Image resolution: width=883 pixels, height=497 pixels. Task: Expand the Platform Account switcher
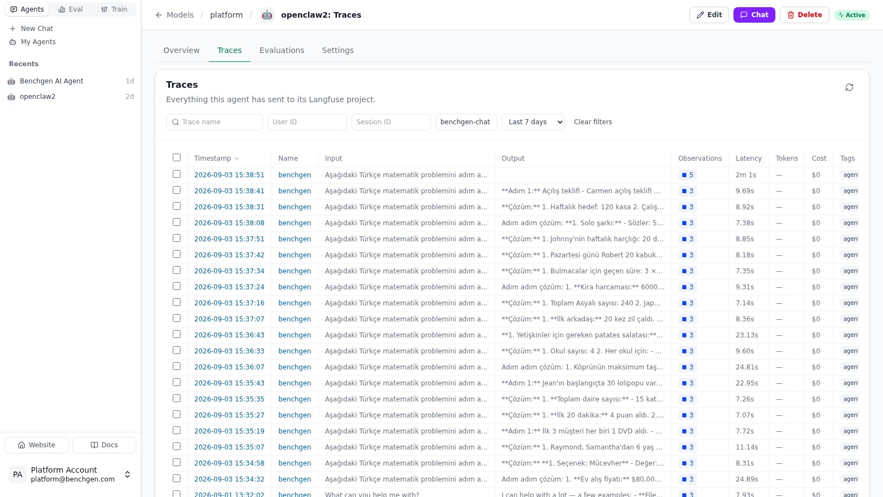click(x=127, y=474)
